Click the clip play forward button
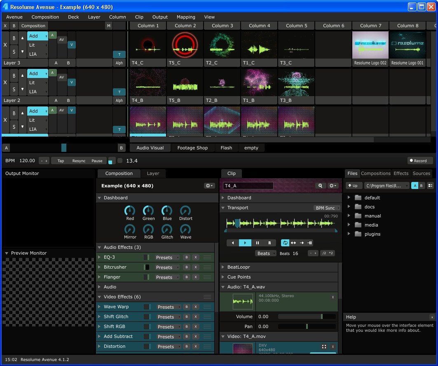 (245, 243)
